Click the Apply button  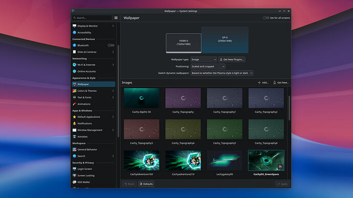pos(282,184)
